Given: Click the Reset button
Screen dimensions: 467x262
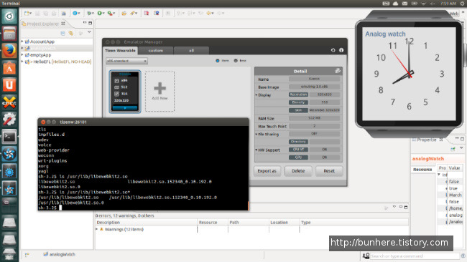Looking at the screenshot, I should pos(329,171).
